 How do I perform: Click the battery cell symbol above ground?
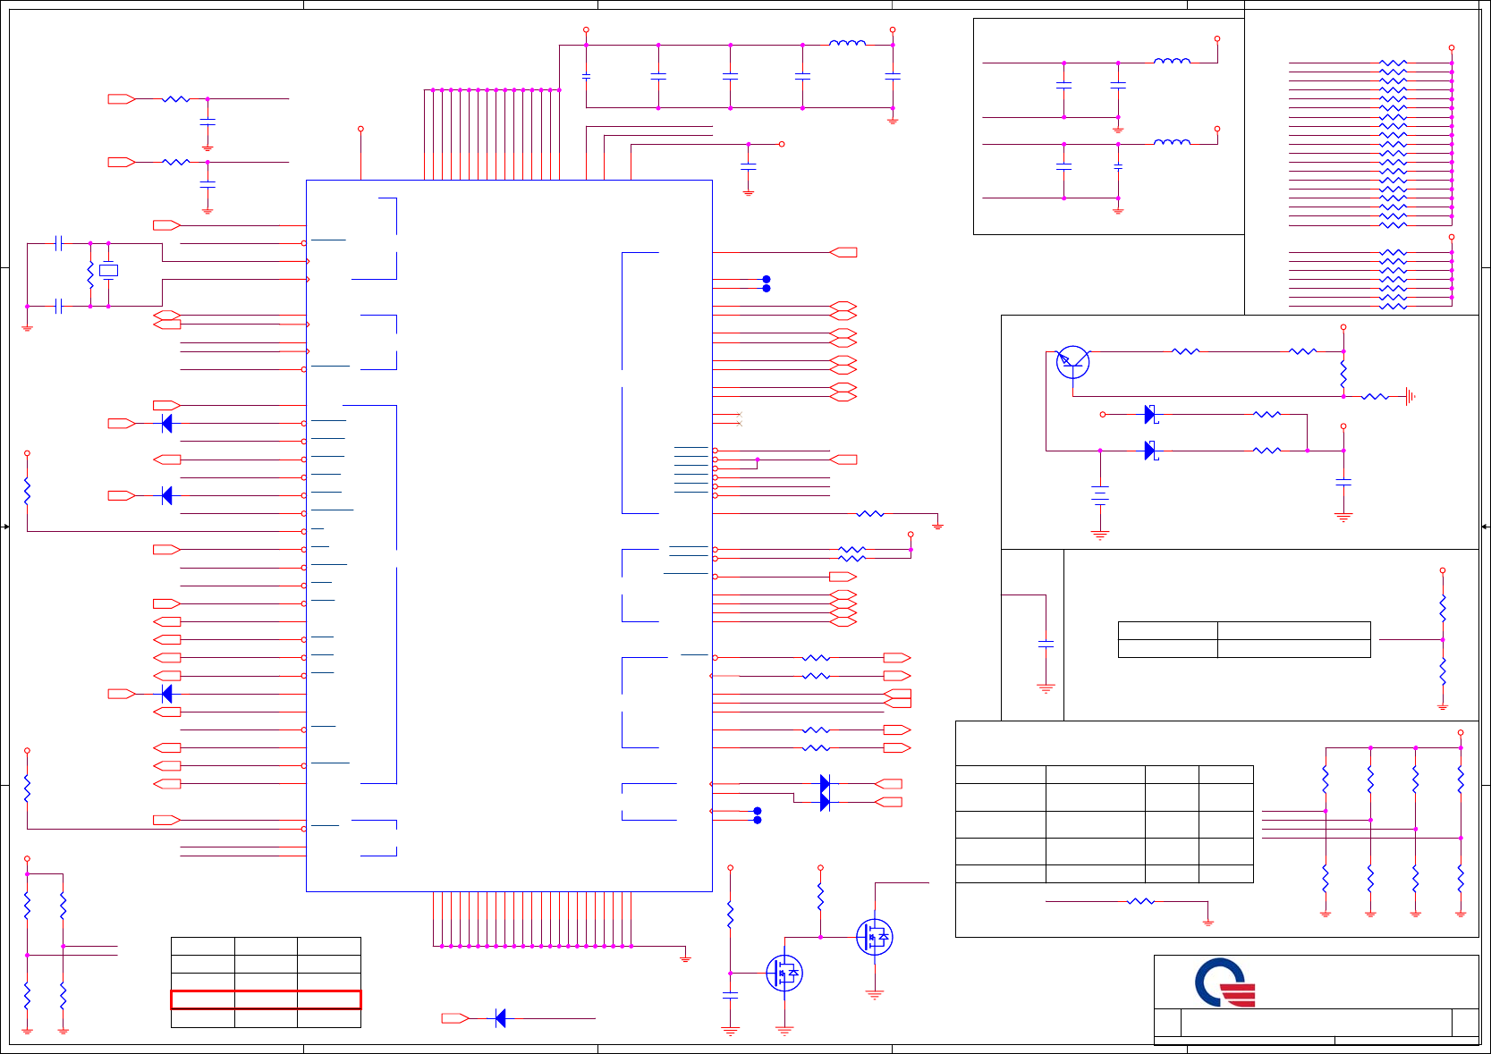tap(1100, 495)
